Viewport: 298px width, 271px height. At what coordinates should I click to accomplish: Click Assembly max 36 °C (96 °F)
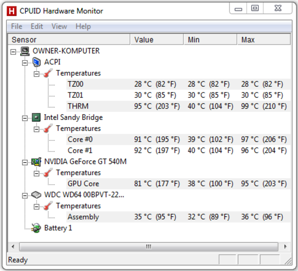[262, 217]
